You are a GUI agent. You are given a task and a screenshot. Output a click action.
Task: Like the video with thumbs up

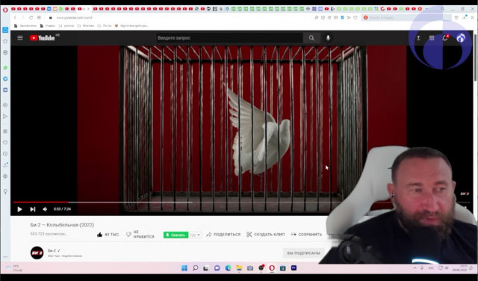point(108,235)
